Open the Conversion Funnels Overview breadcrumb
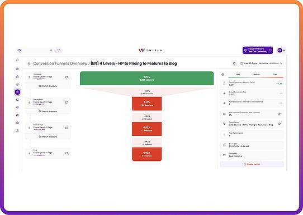This screenshot has height=215, width=303. click(x=60, y=63)
